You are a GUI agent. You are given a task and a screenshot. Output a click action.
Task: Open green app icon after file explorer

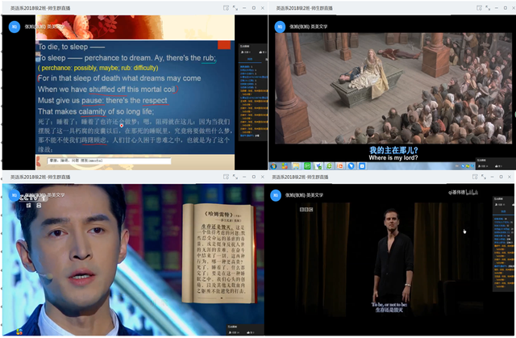[x=307, y=166]
